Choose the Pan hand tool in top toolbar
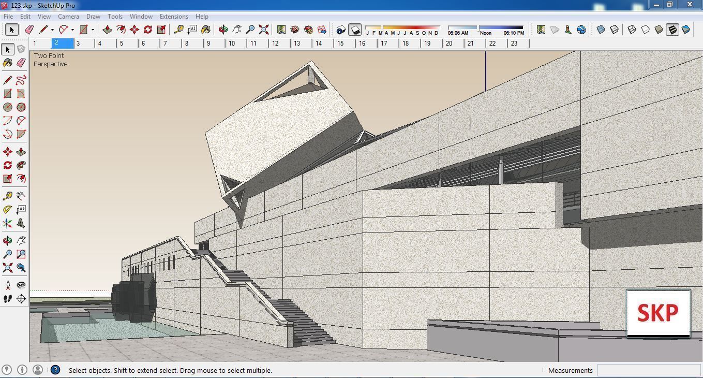Screen dimensions: 703x378 [x=237, y=30]
